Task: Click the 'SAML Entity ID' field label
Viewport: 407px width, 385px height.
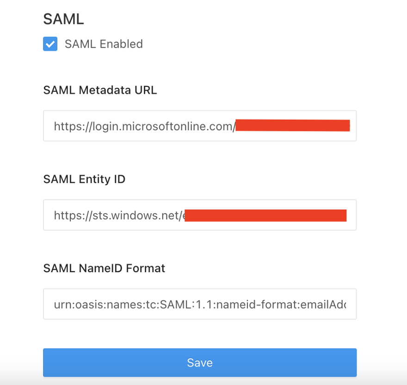Action: click(84, 179)
